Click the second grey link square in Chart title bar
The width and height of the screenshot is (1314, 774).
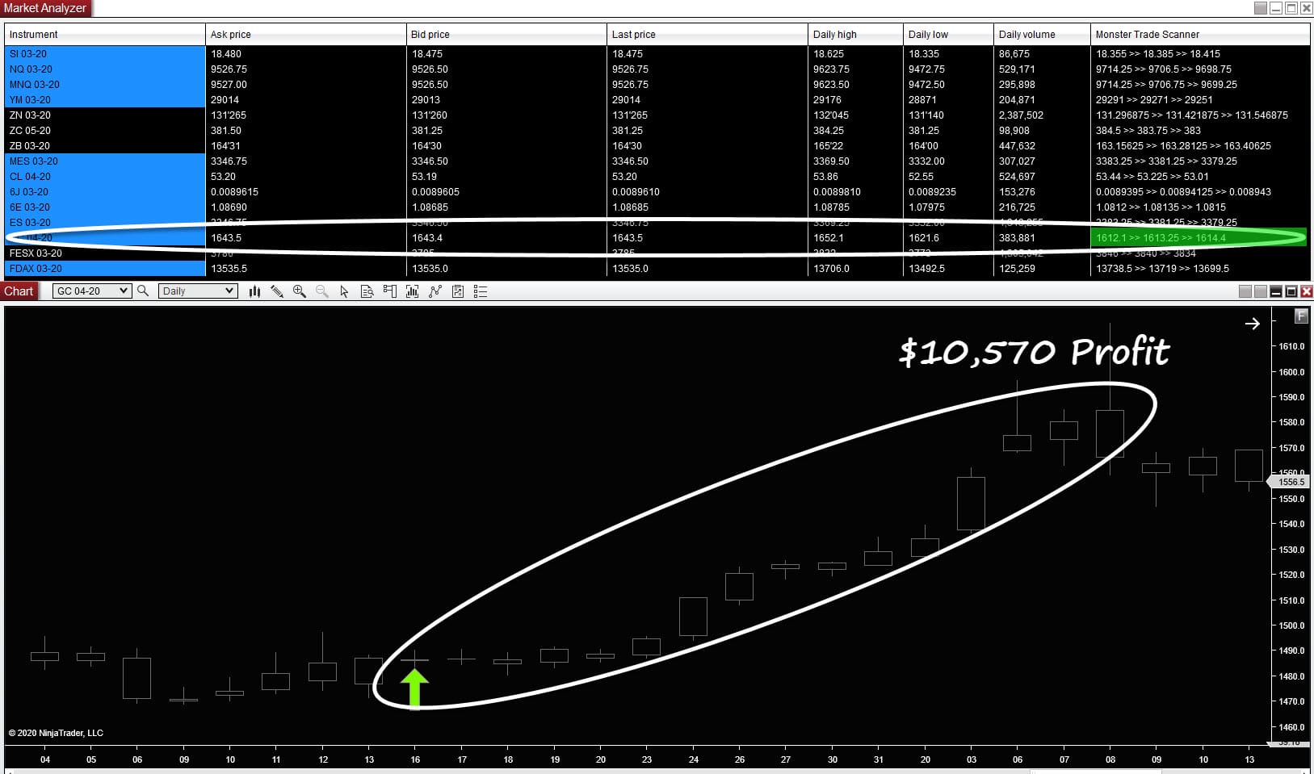tap(1261, 291)
